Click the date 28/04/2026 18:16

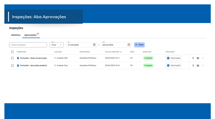click(x=112, y=66)
